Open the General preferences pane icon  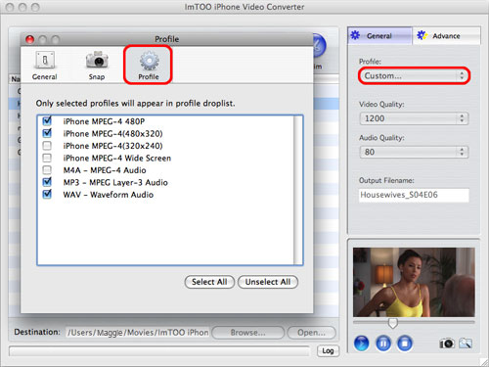coord(45,60)
